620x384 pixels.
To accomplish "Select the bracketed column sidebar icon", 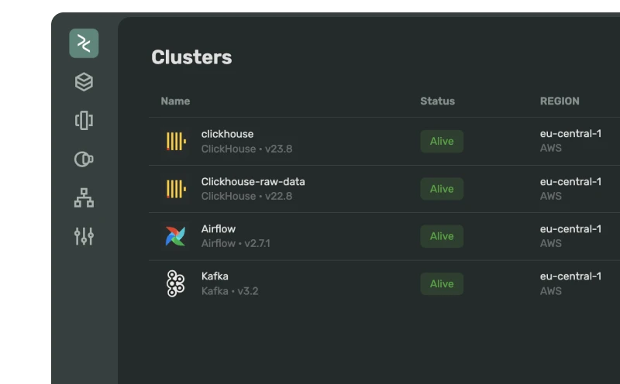I will 84,121.
